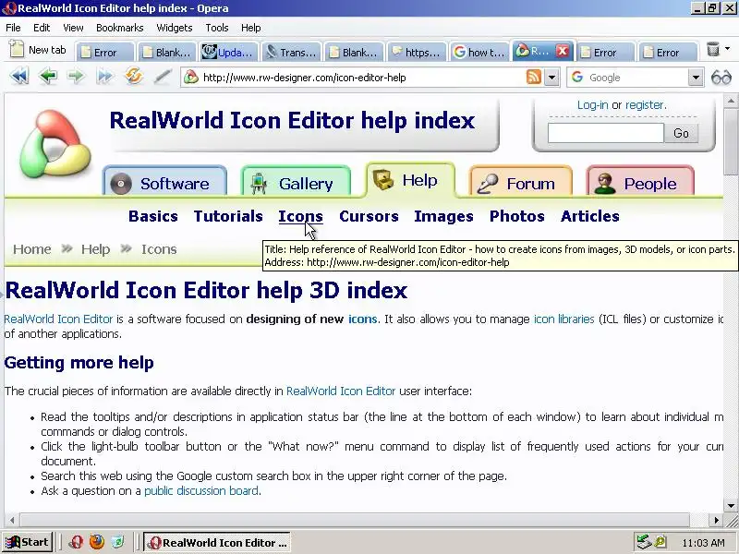This screenshot has width=739, height=554.
Task: Click the Help breadcrumb
Action: tap(95, 248)
